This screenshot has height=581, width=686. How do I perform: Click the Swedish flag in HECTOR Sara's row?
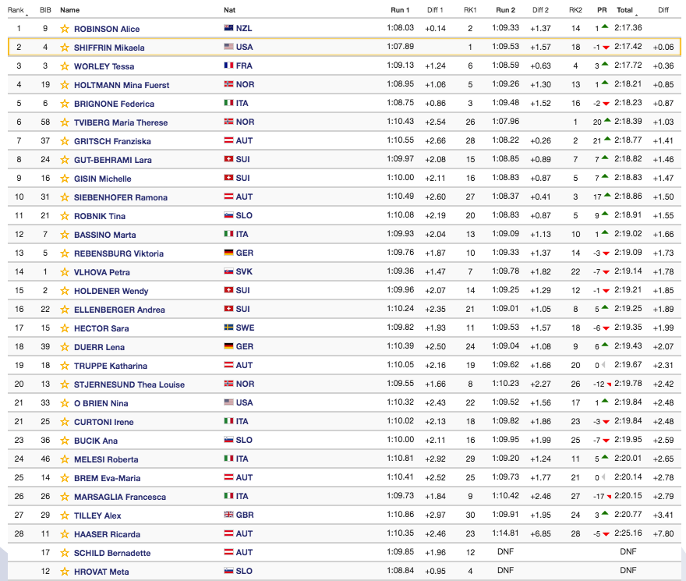pyautogui.click(x=228, y=327)
